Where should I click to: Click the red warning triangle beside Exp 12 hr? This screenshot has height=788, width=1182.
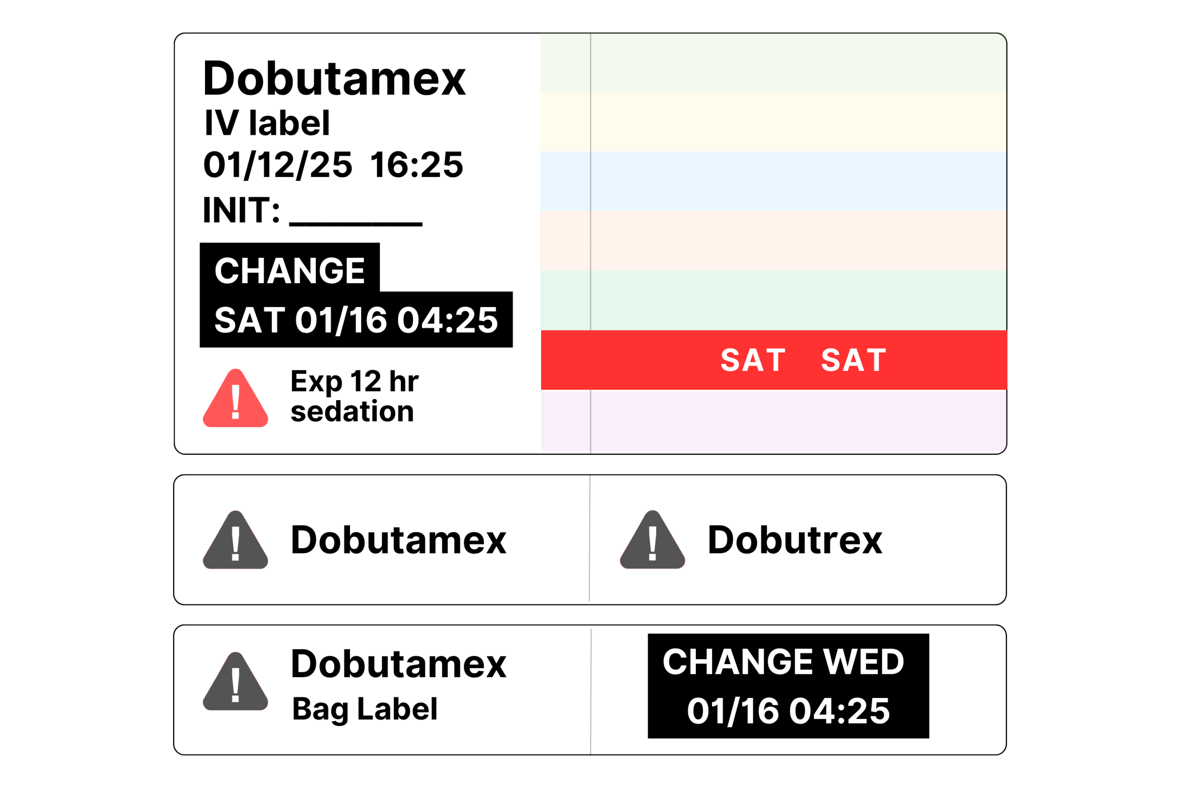(235, 398)
